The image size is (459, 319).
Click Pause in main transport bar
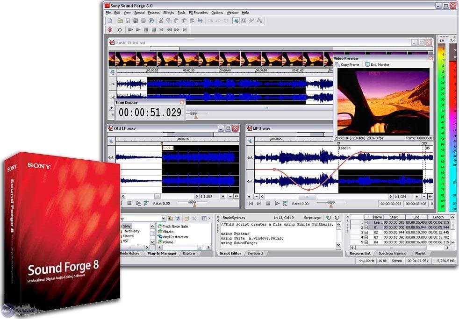click(146, 29)
